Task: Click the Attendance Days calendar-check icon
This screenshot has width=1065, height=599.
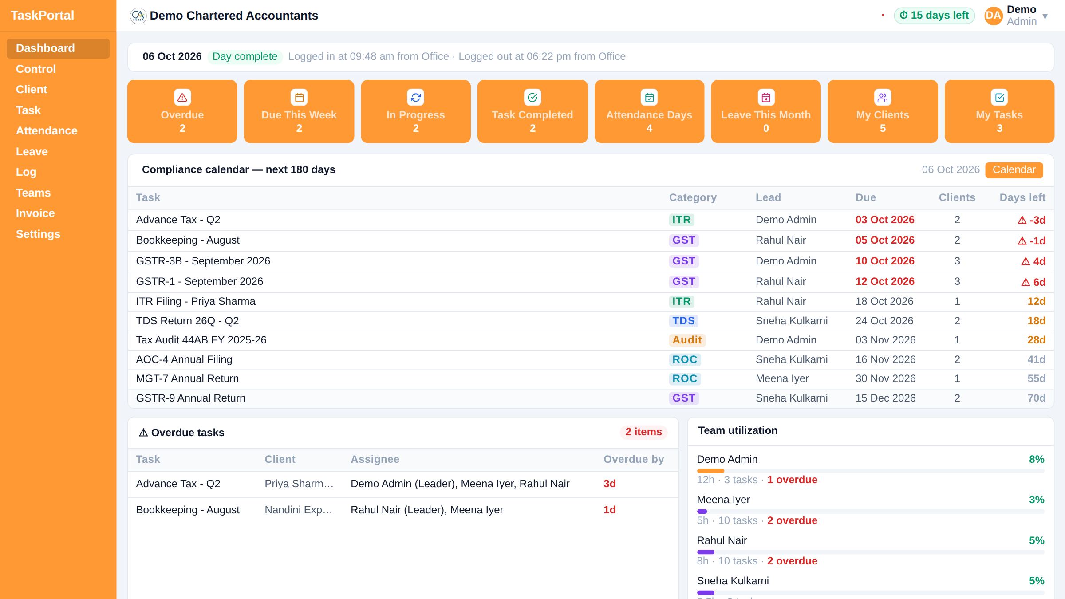Action: tap(649, 98)
